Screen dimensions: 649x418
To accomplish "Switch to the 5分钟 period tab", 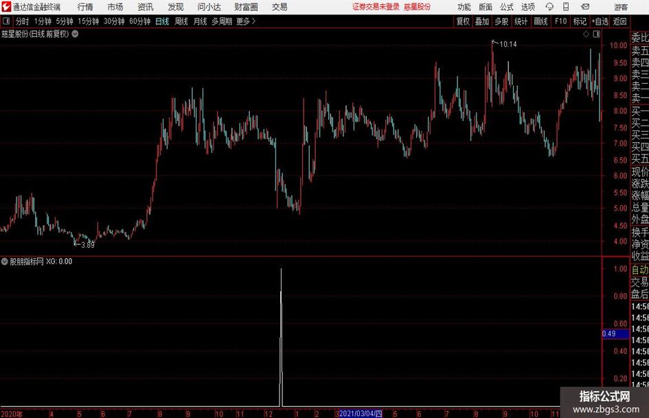I will [64, 21].
